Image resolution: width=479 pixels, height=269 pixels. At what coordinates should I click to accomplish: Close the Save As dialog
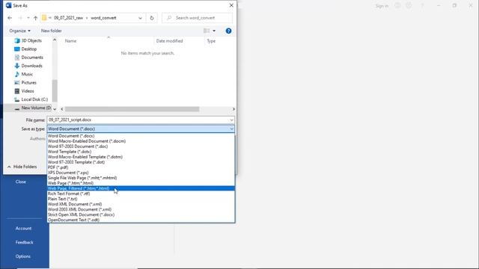(x=231, y=5)
